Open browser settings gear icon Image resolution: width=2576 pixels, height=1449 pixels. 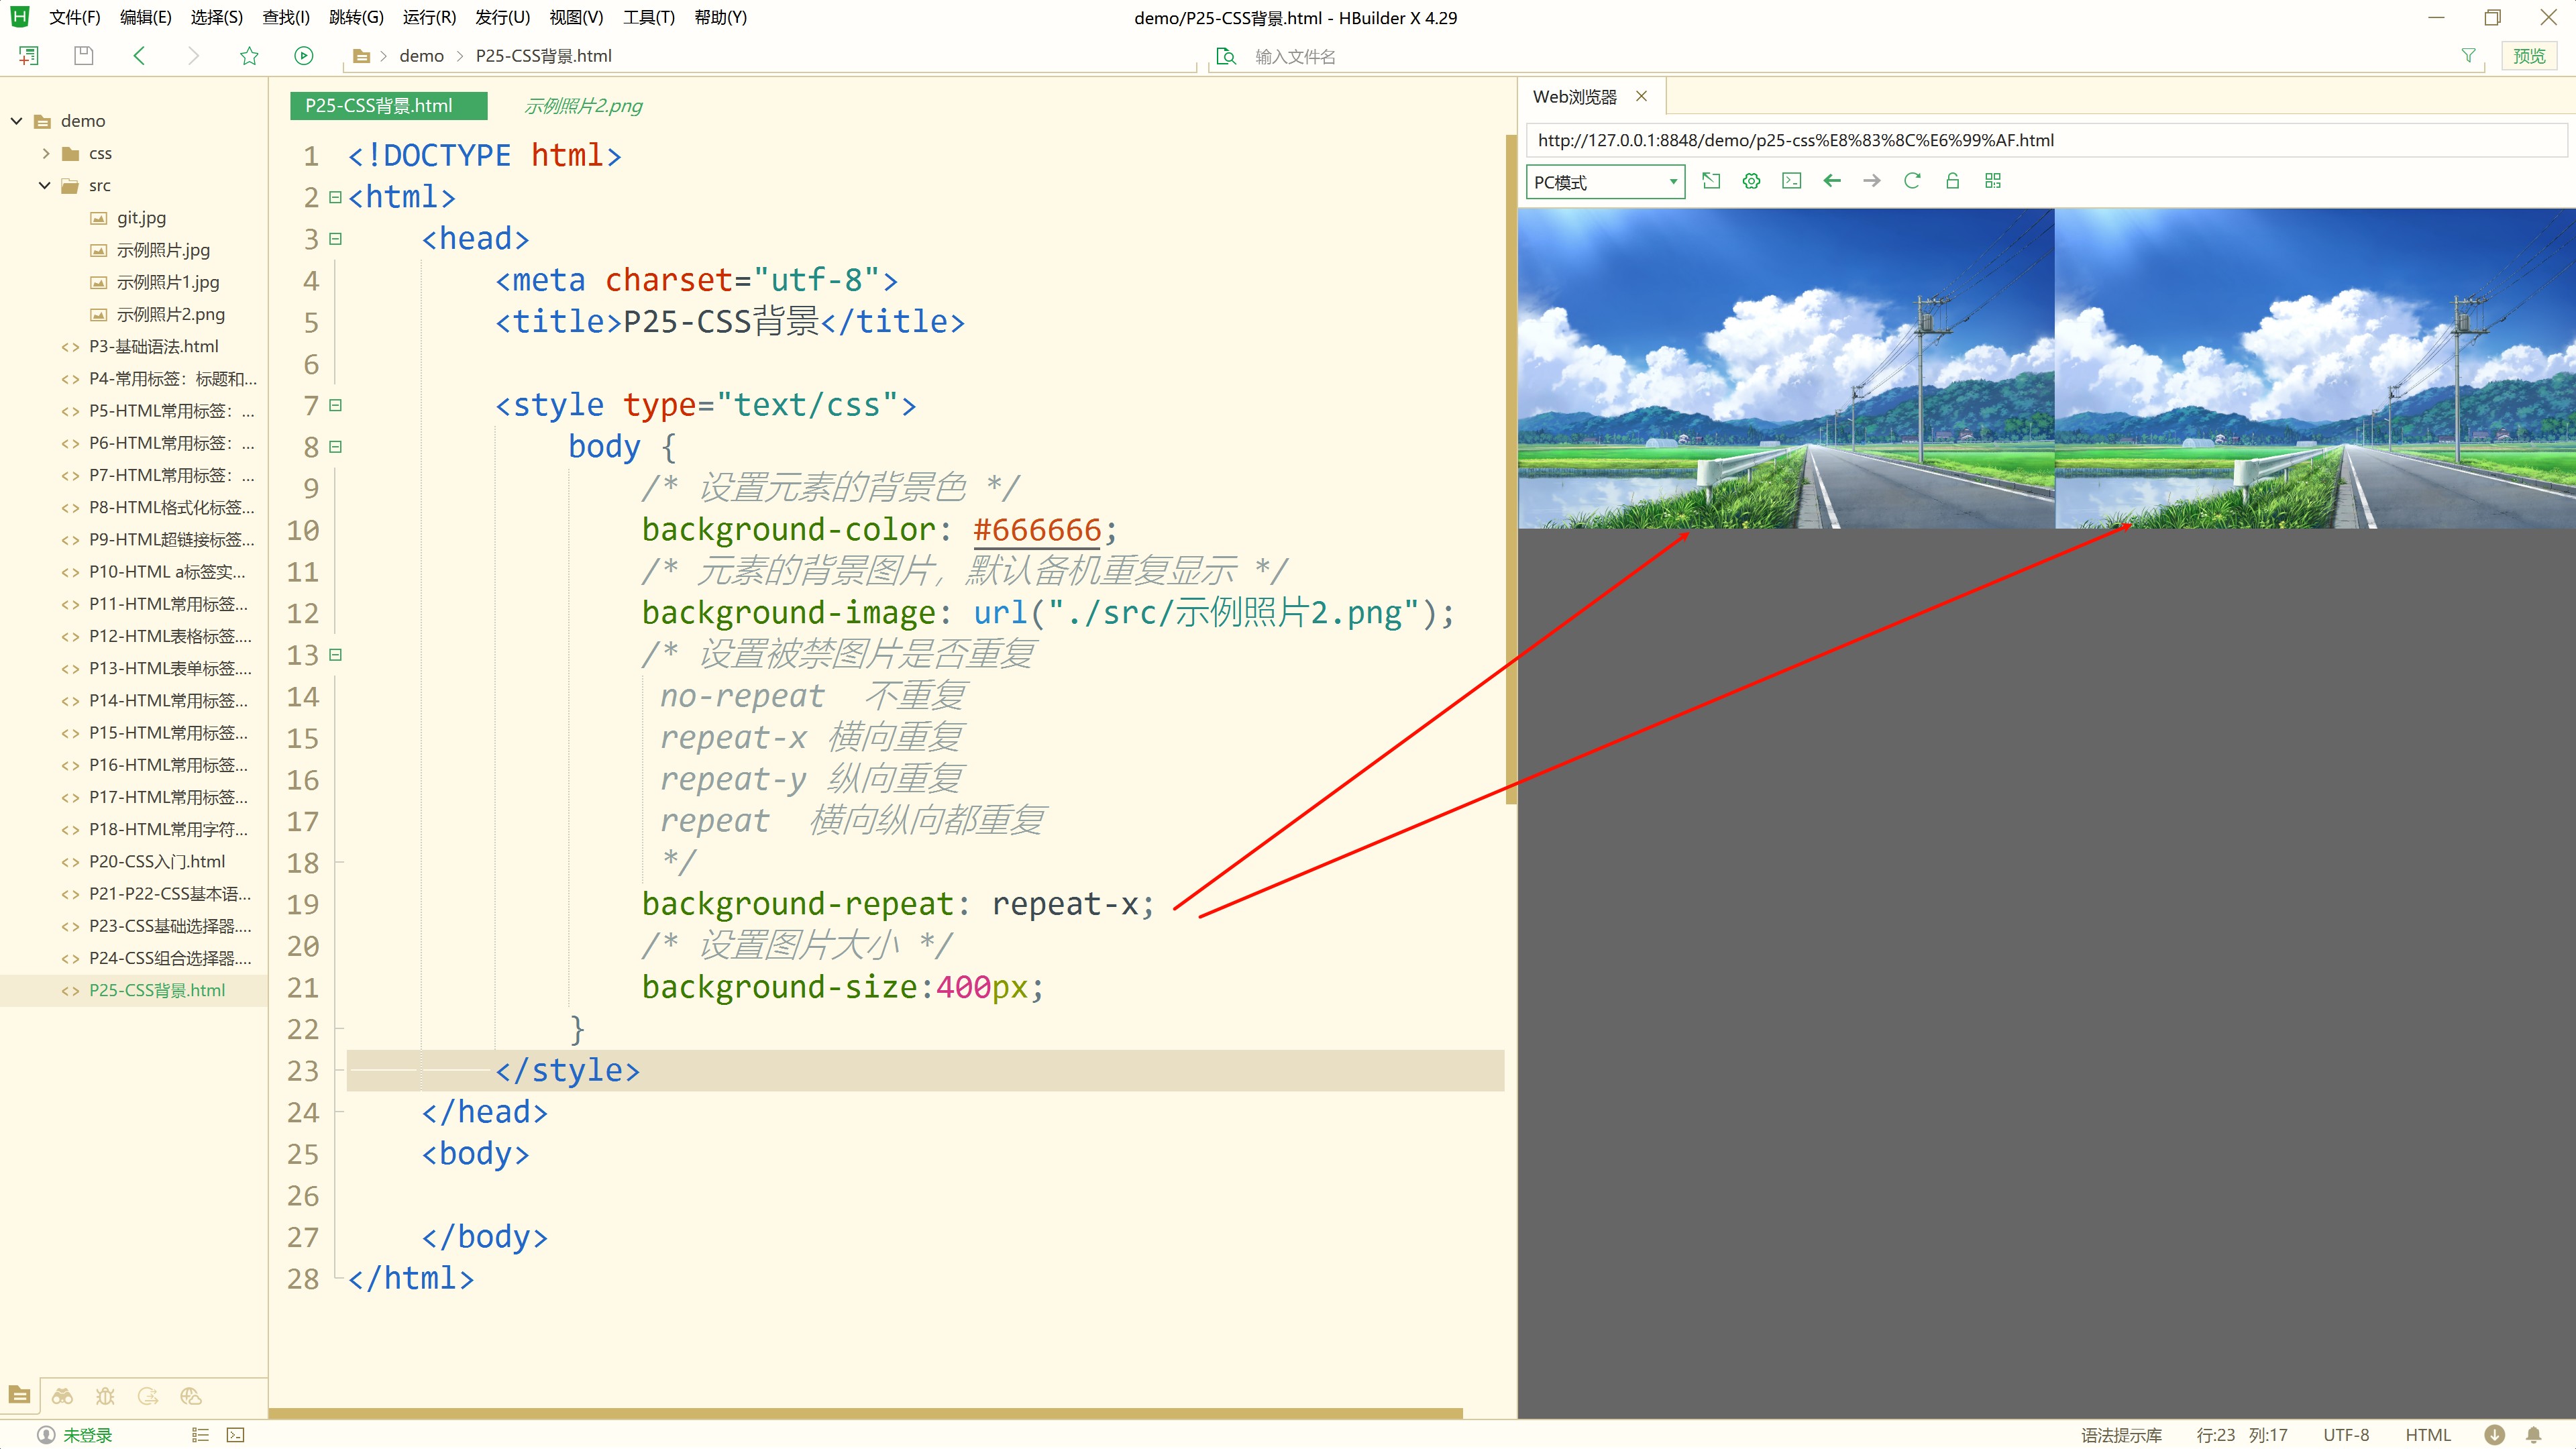coord(1751,181)
